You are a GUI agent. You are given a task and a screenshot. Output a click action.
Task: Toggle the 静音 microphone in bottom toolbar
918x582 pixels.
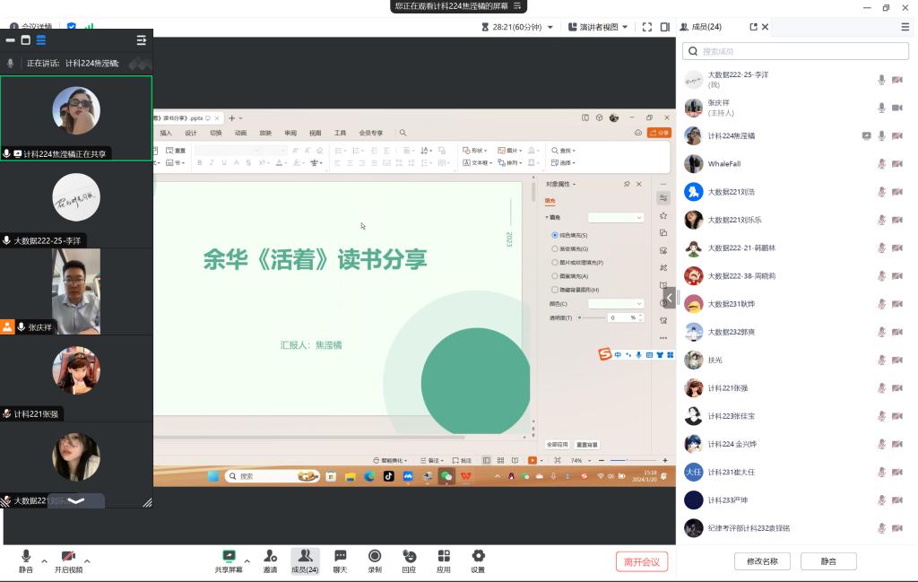26,556
